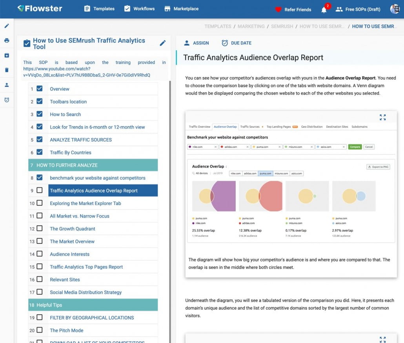Click the print icon in left sidebar

coord(7,40)
